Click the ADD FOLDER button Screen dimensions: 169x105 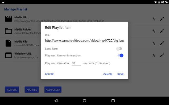pyautogui.click(x=53, y=90)
